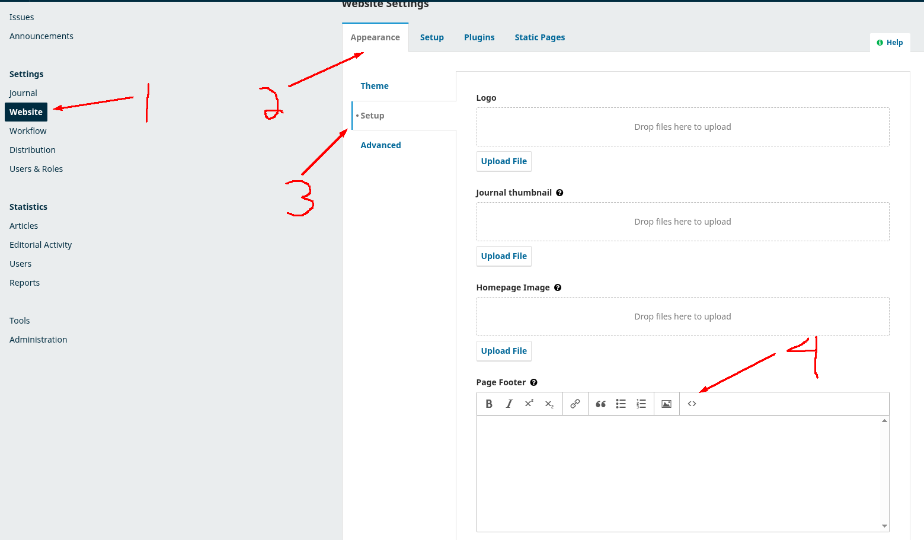Switch to the Static Pages tab

[539, 37]
